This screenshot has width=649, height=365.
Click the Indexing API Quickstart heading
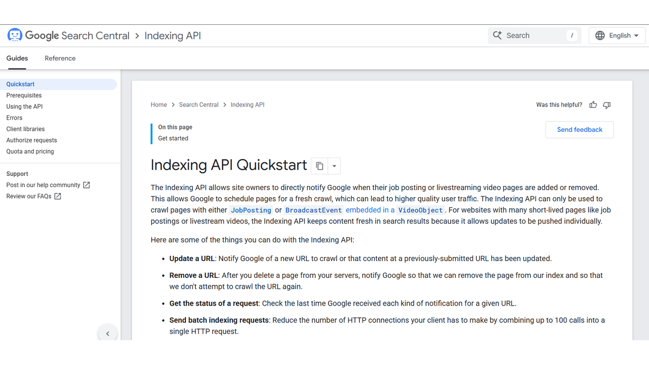229,165
